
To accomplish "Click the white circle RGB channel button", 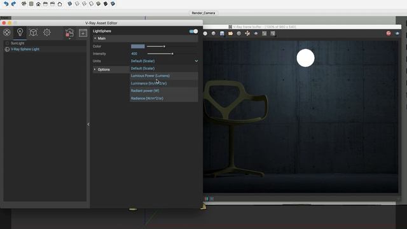I will [x=205, y=33].
